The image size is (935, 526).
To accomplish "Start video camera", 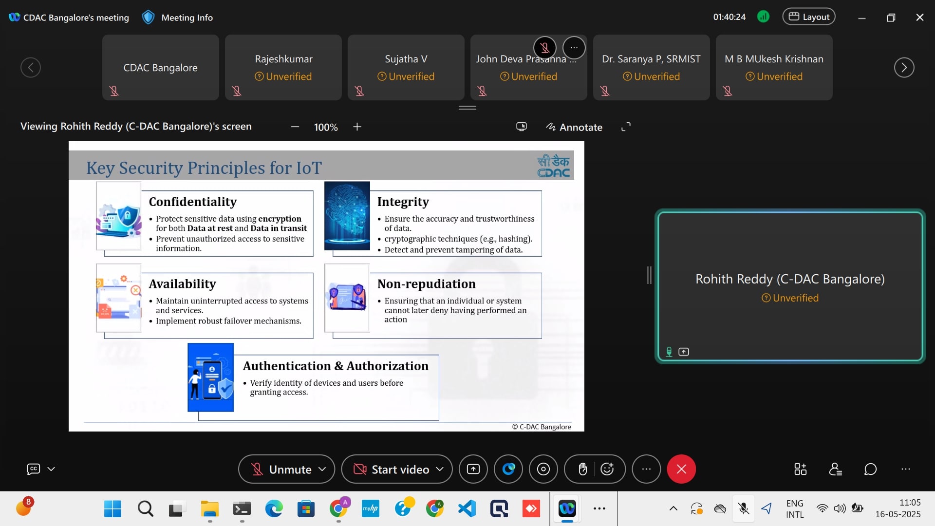I will coord(391,469).
